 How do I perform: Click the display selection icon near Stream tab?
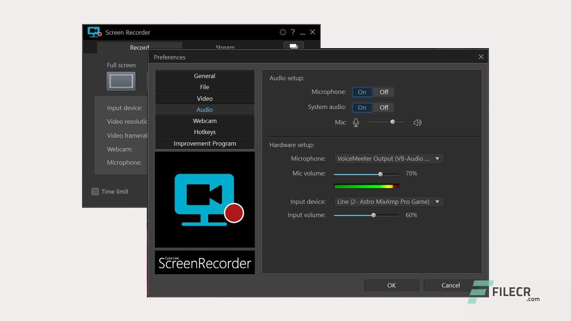pyautogui.click(x=294, y=46)
